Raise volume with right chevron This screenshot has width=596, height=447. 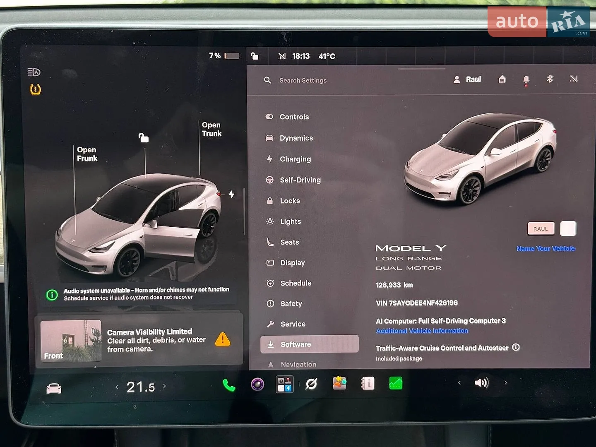505,382
